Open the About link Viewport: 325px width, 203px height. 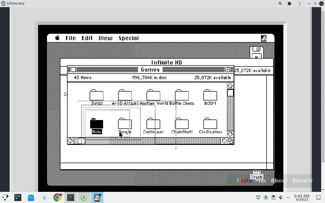coord(280,180)
